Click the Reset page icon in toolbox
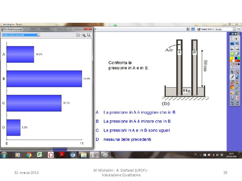 click(x=237, y=98)
